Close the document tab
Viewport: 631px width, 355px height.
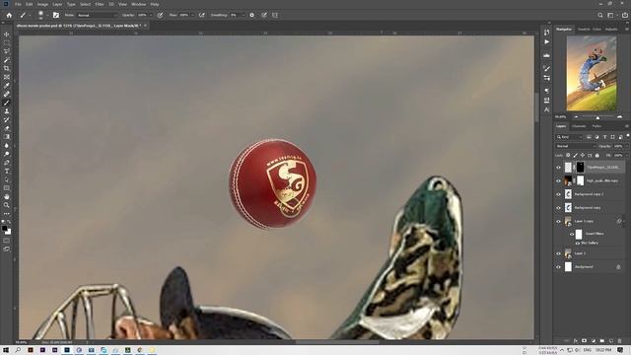(145, 26)
